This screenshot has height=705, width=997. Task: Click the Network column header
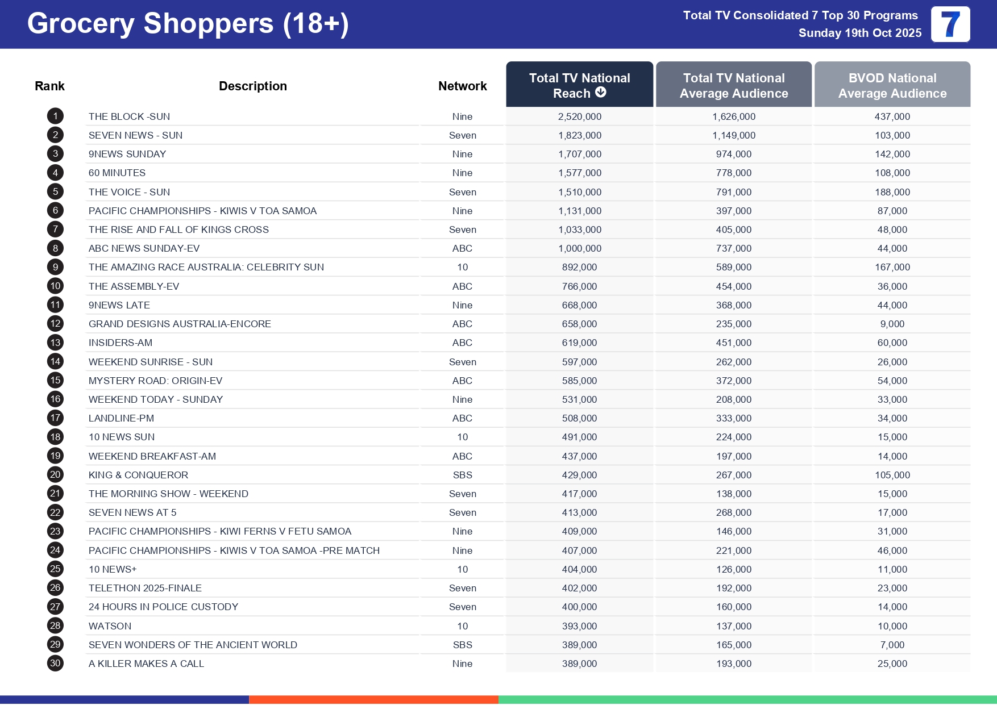tap(462, 86)
